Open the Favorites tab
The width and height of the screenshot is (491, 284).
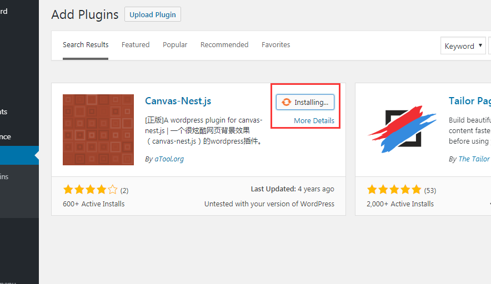coord(276,45)
